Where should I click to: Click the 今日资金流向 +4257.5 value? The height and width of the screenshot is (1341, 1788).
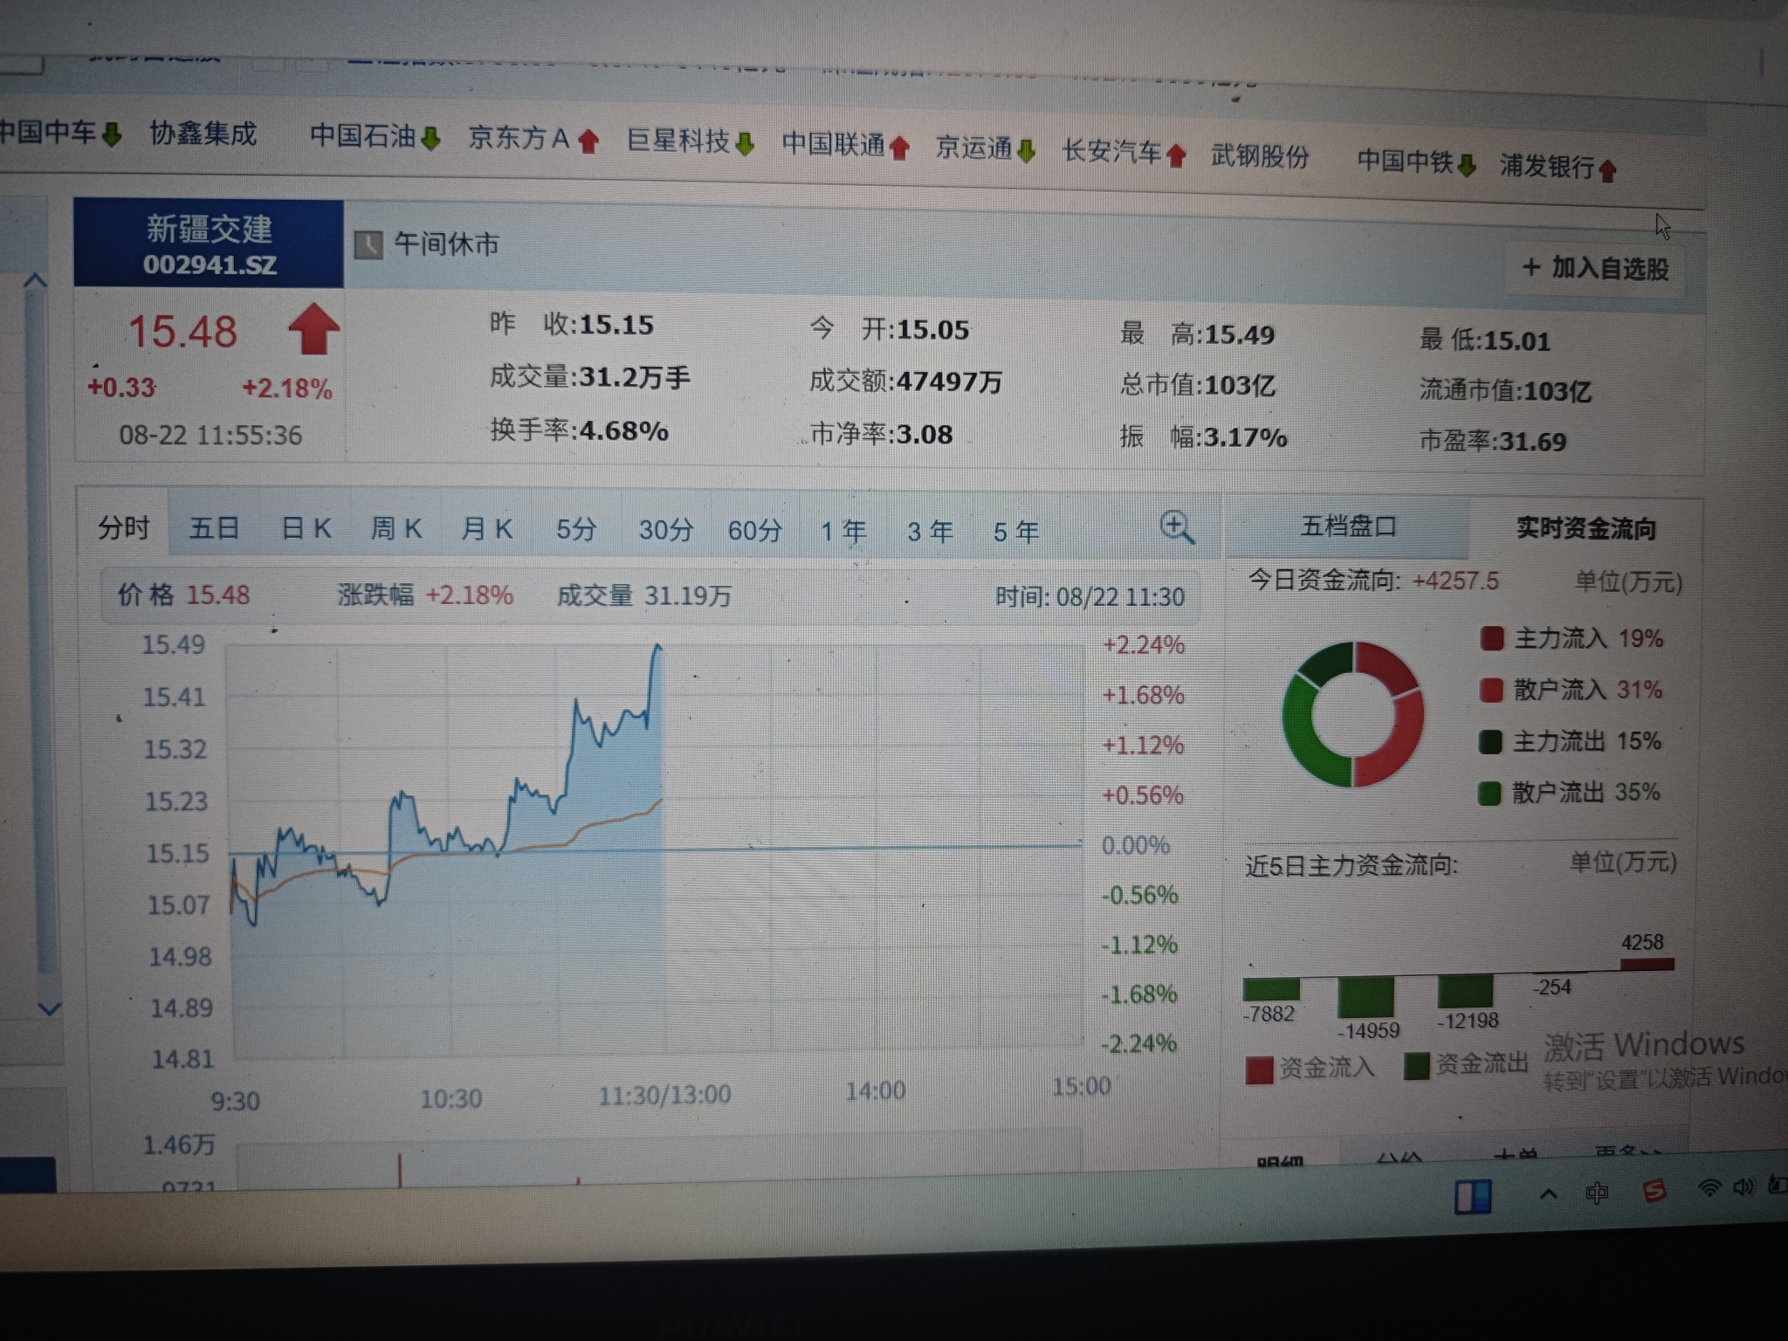1455,581
